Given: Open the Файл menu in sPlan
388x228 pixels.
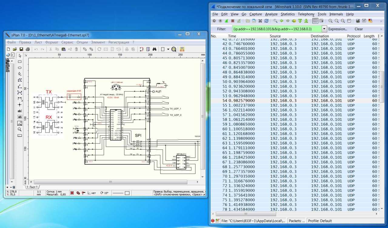Looking at the screenshot, I should click(11, 42).
